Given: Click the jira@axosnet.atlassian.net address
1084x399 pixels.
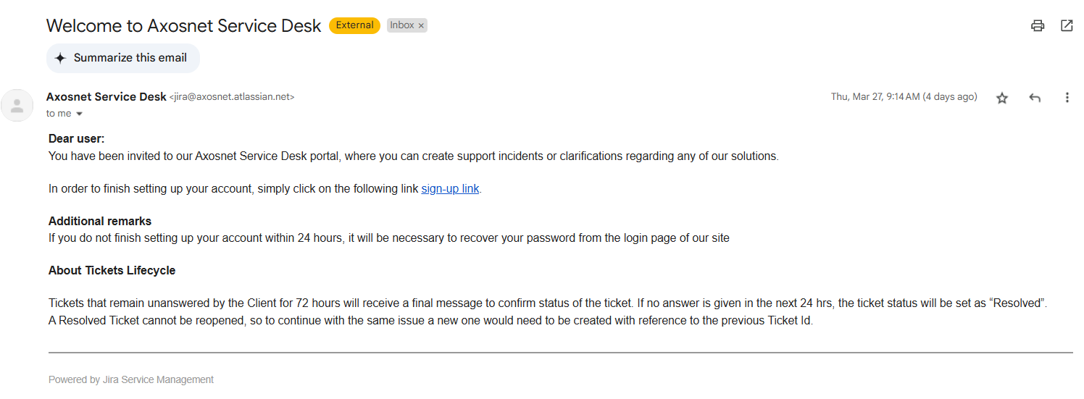Looking at the screenshot, I should (x=232, y=97).
